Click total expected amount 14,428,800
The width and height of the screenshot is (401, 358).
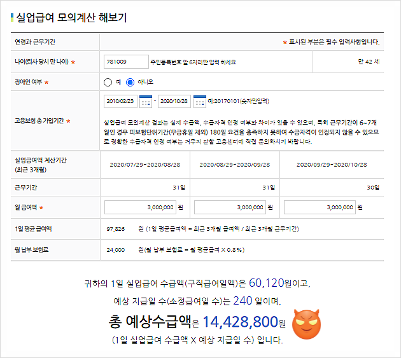point(241,322)
